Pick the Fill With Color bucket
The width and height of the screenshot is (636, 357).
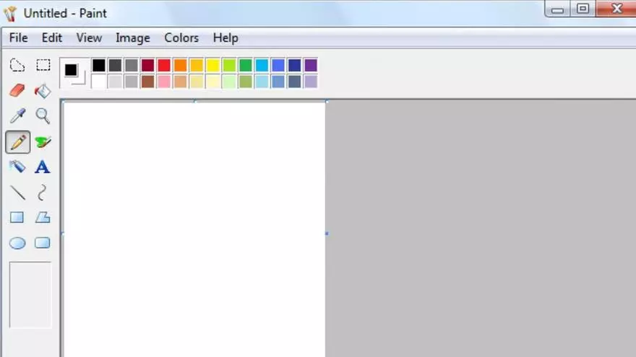(43, 91)
